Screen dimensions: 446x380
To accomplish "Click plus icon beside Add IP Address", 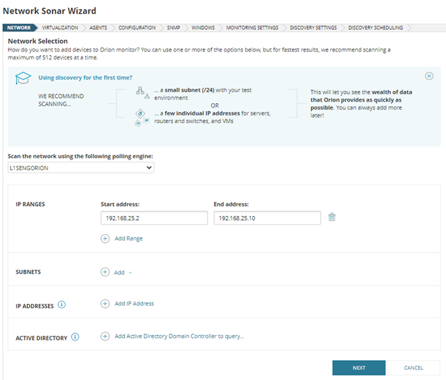I will click(x=105, y=303).
